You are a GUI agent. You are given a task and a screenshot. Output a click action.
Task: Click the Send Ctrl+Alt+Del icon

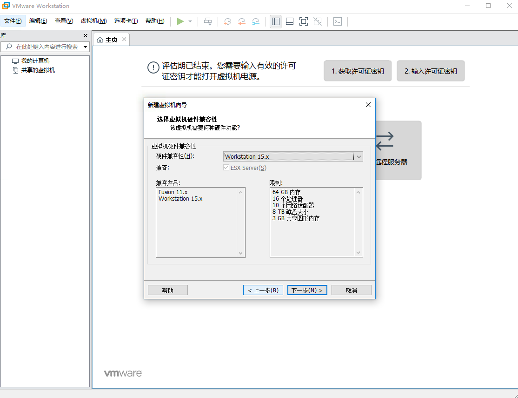point(208,21)
